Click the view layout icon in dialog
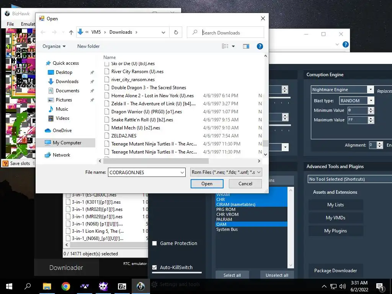This screenshot has width=392, height=294. click(225, 46)
